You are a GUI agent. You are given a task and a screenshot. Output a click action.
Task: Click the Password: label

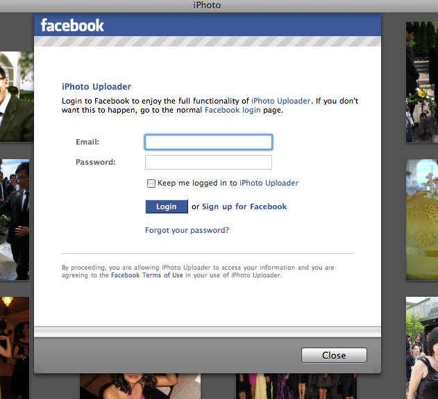tap(96, 162)
